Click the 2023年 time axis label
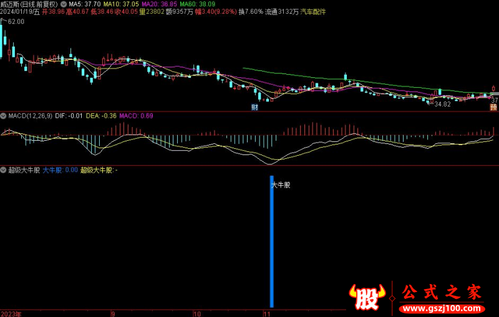The width and height of the screenshot is (499, 317). tap(11, 314)
